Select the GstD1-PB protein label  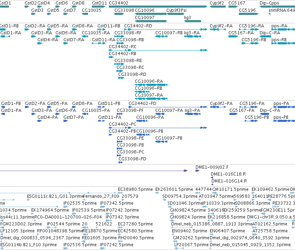(11, 104)
